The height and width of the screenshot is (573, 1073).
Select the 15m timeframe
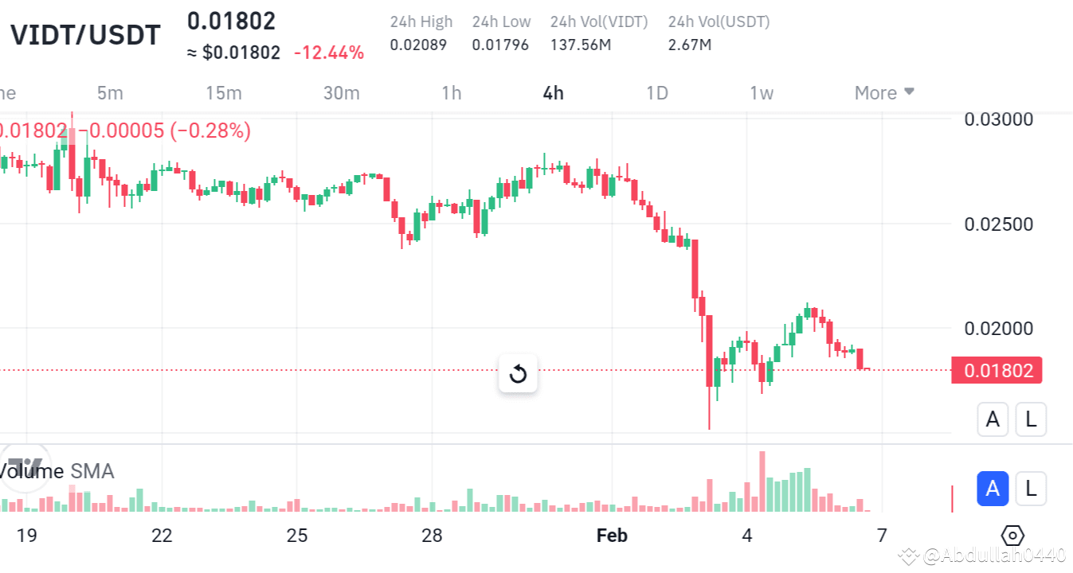point(224,92)
